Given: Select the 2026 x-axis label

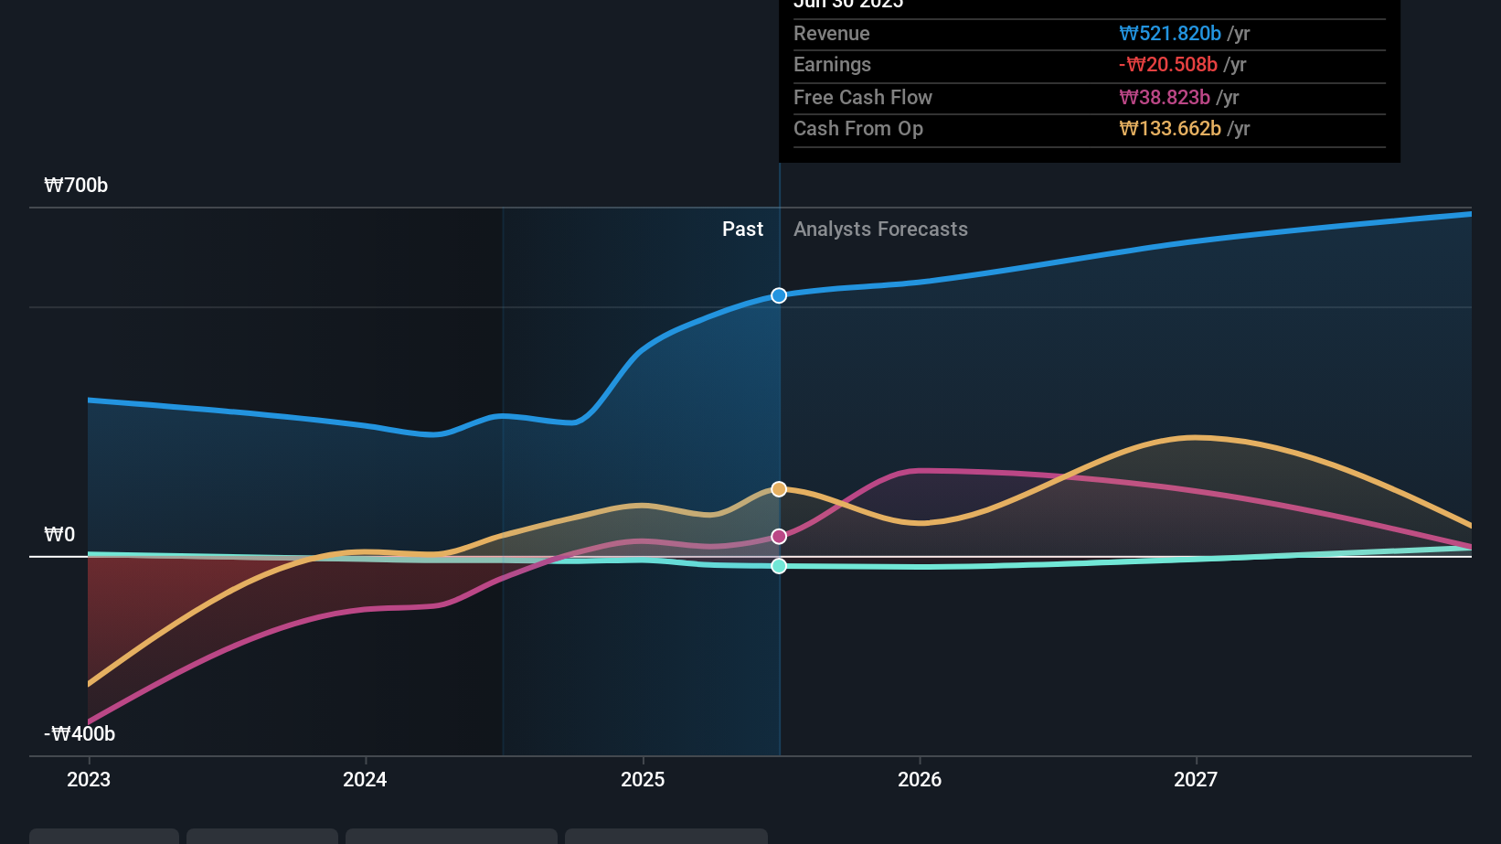Looking at the screenshot, I should pyautogui.click(x=920, y=779).
